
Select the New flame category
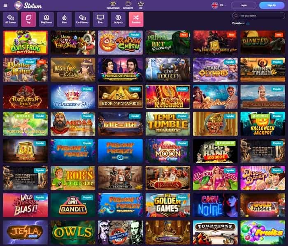(x=64, y=19)
